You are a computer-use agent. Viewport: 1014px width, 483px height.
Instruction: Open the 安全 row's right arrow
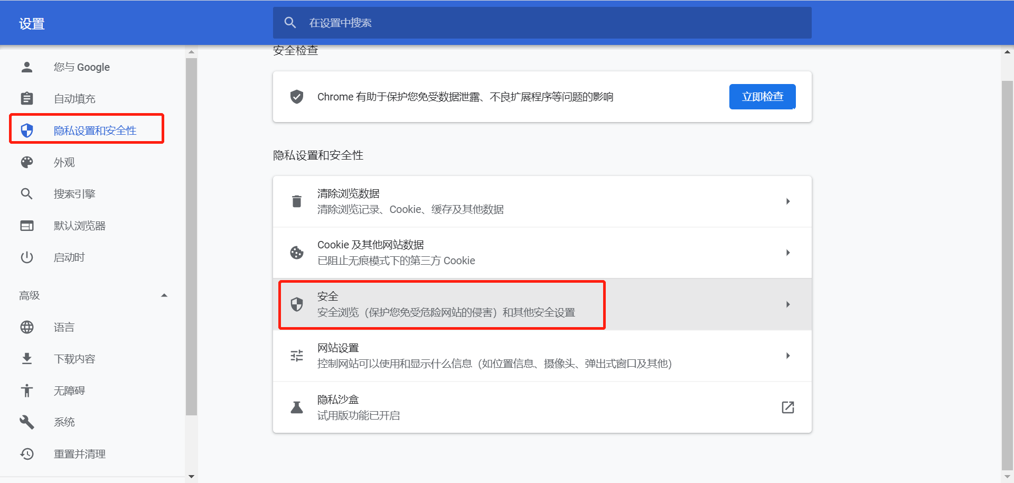coord(788,304)
